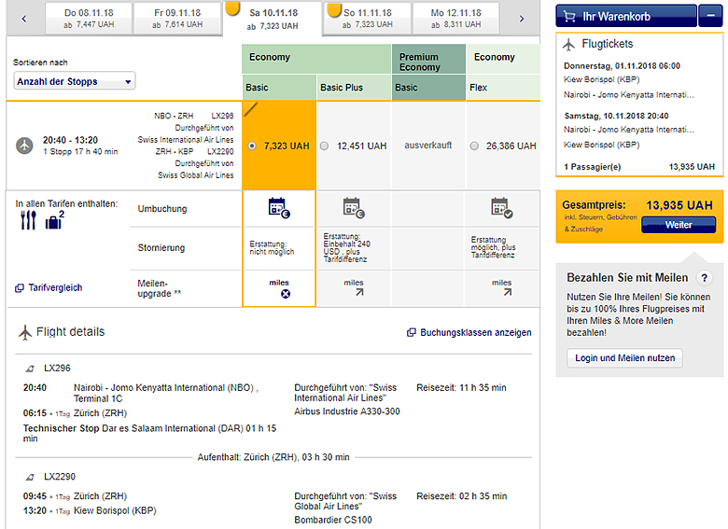Image resolution: width=728 pixels, height=529 pixels.
Task: Choose the 26,386 UAH Economy Flex fare
Action: click(475, 146)
